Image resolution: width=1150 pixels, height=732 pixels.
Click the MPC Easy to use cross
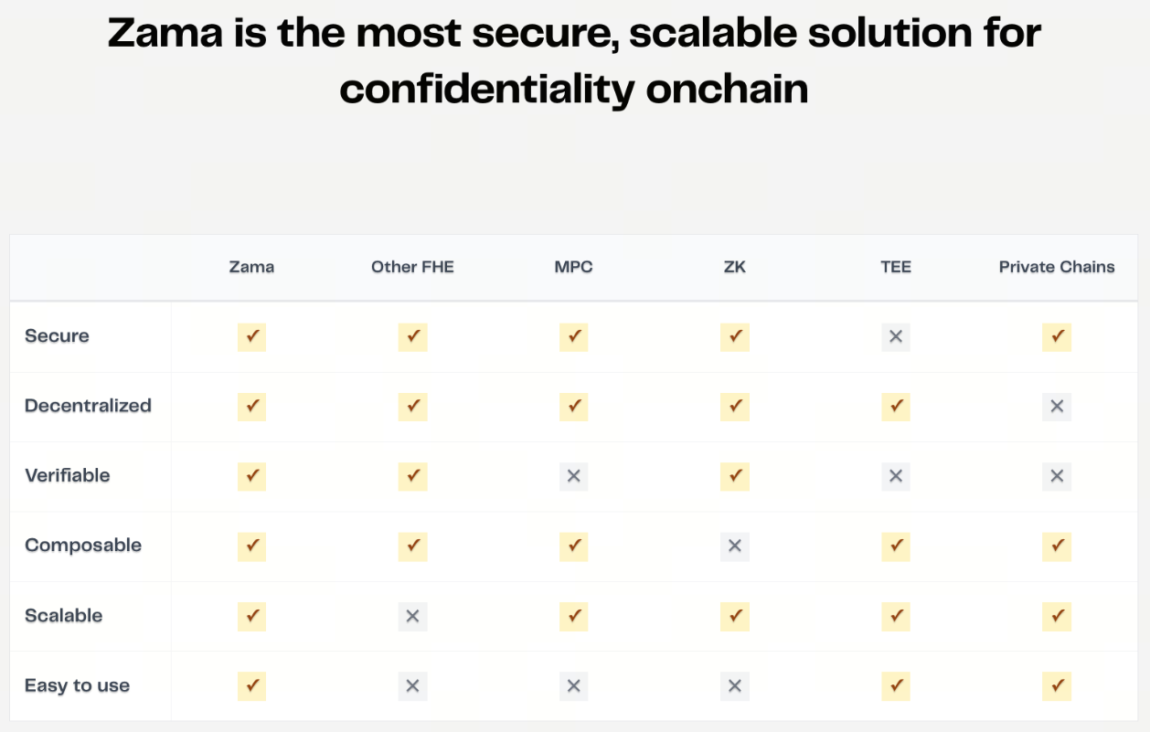coord(574,686)
